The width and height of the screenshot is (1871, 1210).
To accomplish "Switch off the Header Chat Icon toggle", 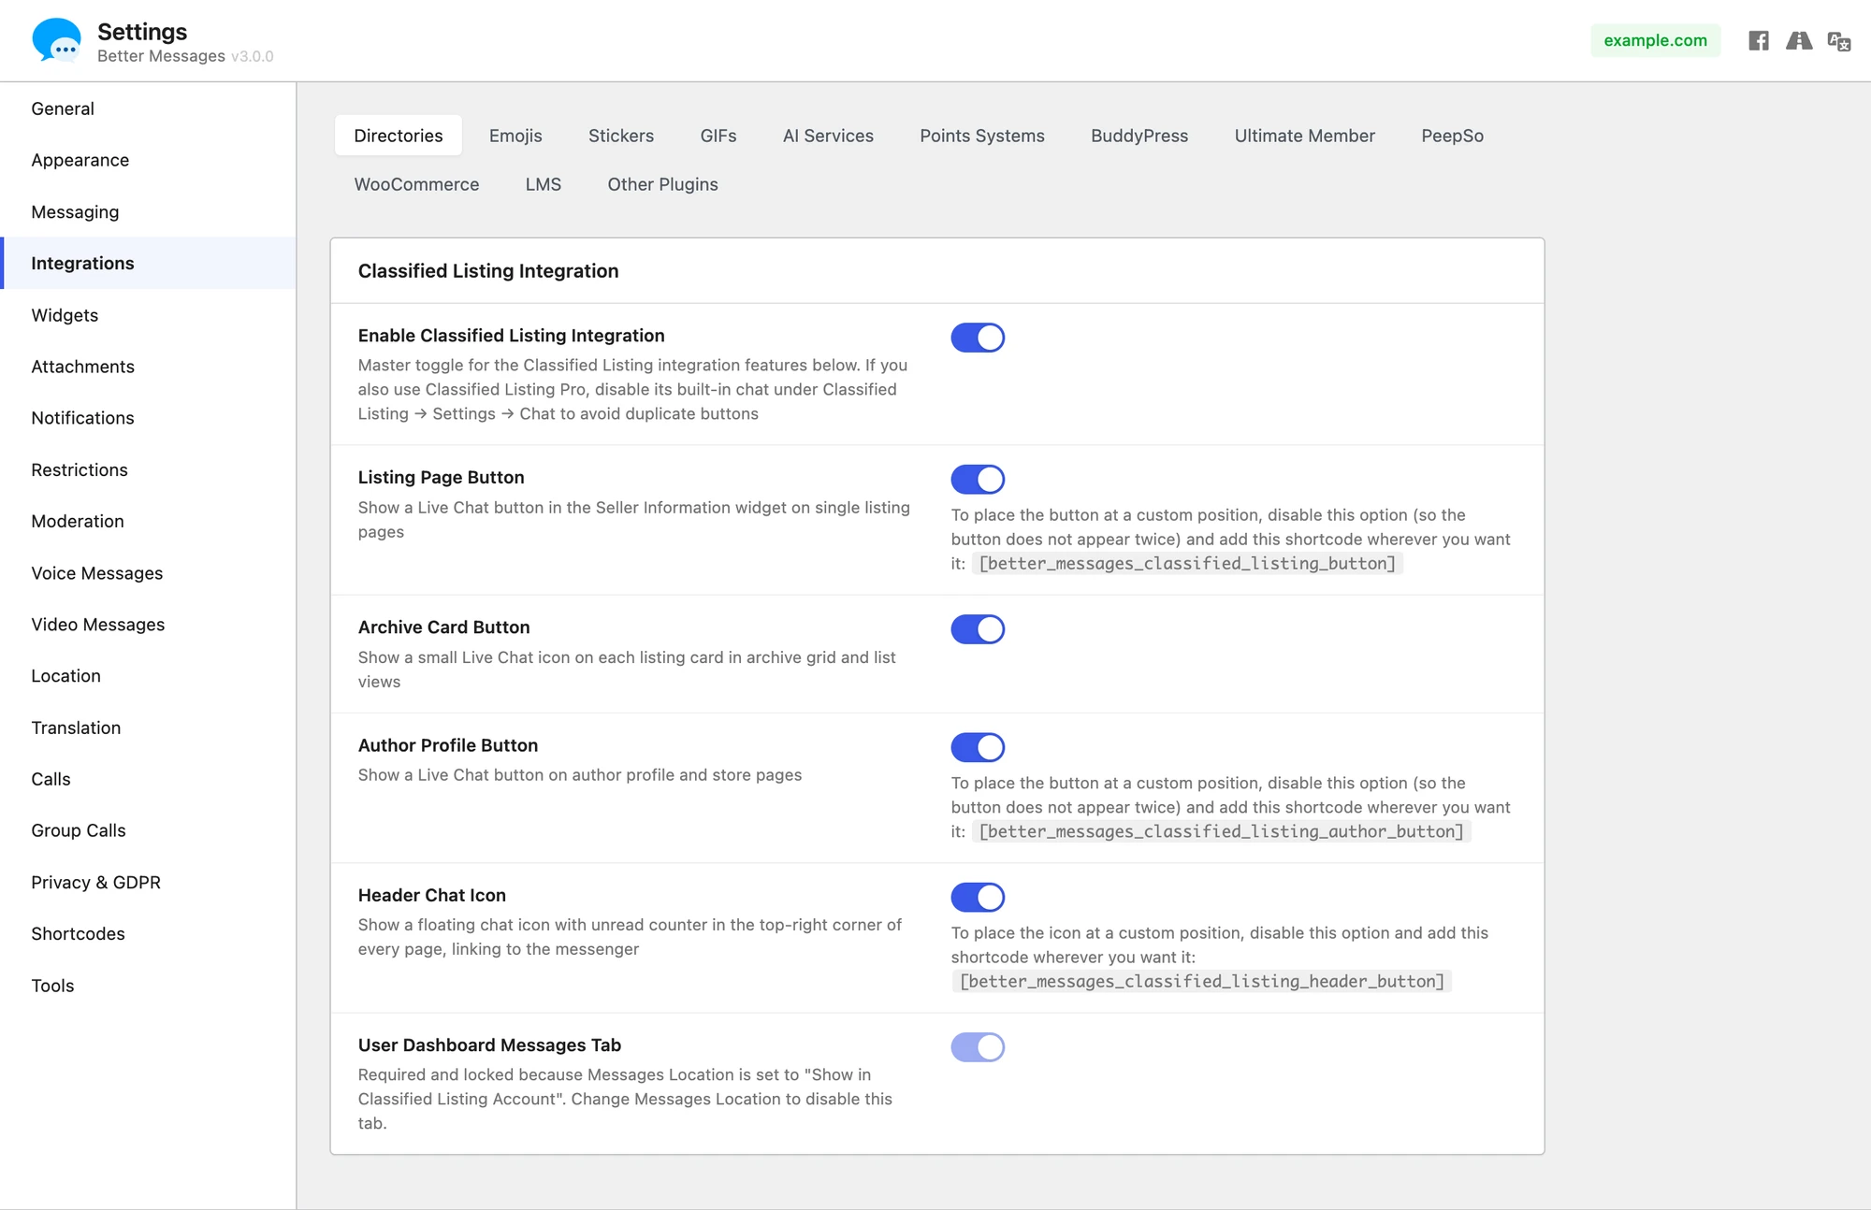I will point(978,897).
